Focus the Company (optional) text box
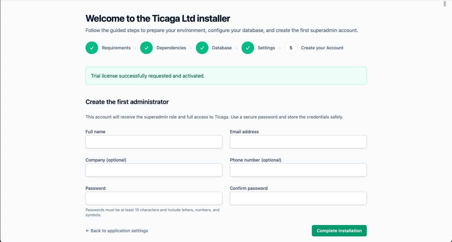This screenshot has height=242, width=452. click(x=154, y=170)
